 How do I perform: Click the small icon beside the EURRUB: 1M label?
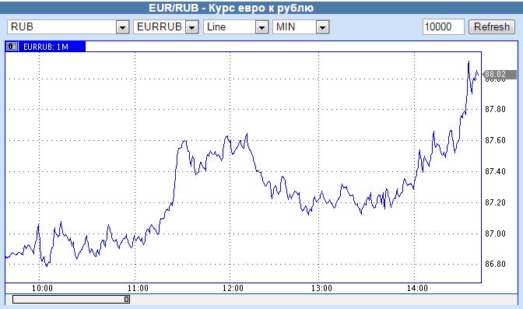(x=12, y=47)
